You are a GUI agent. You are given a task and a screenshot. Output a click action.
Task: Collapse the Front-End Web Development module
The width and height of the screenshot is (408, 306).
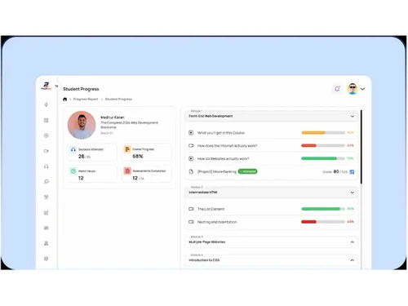click(x=353, y=117)
